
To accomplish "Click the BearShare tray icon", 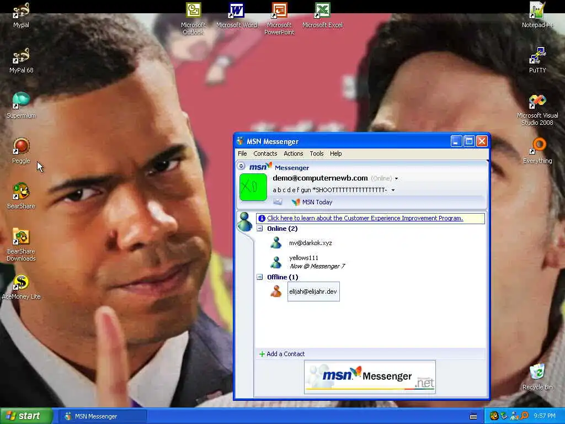I will [494, 416].
